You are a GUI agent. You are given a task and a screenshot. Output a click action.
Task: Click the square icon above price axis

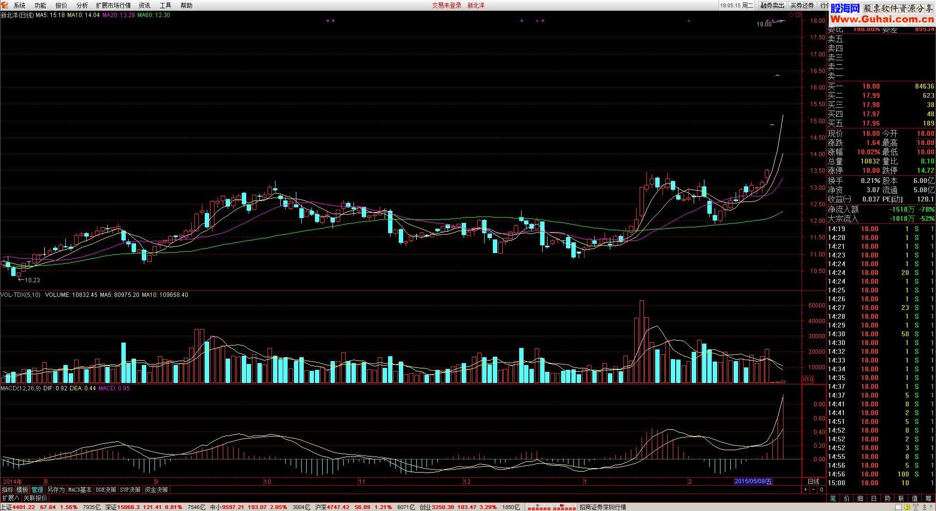point(798,15)
